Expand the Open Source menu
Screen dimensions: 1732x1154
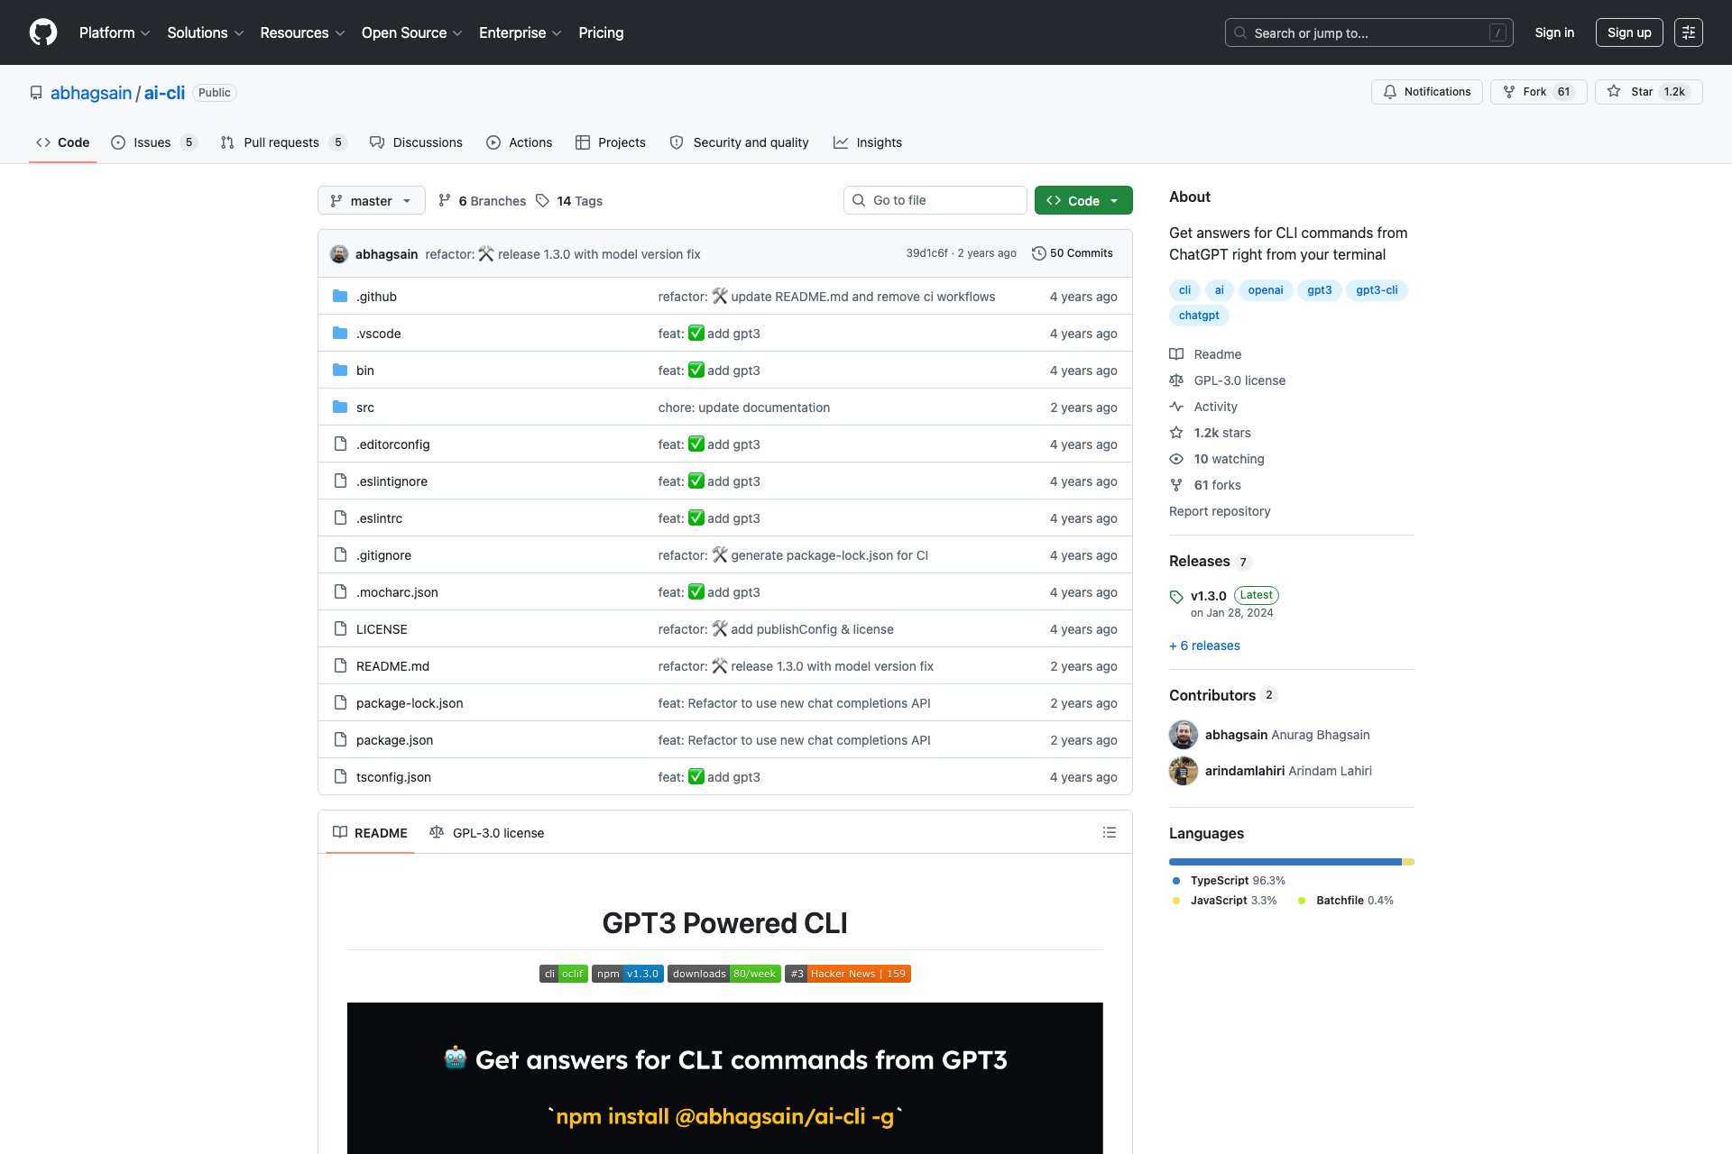tap(411, 32)
